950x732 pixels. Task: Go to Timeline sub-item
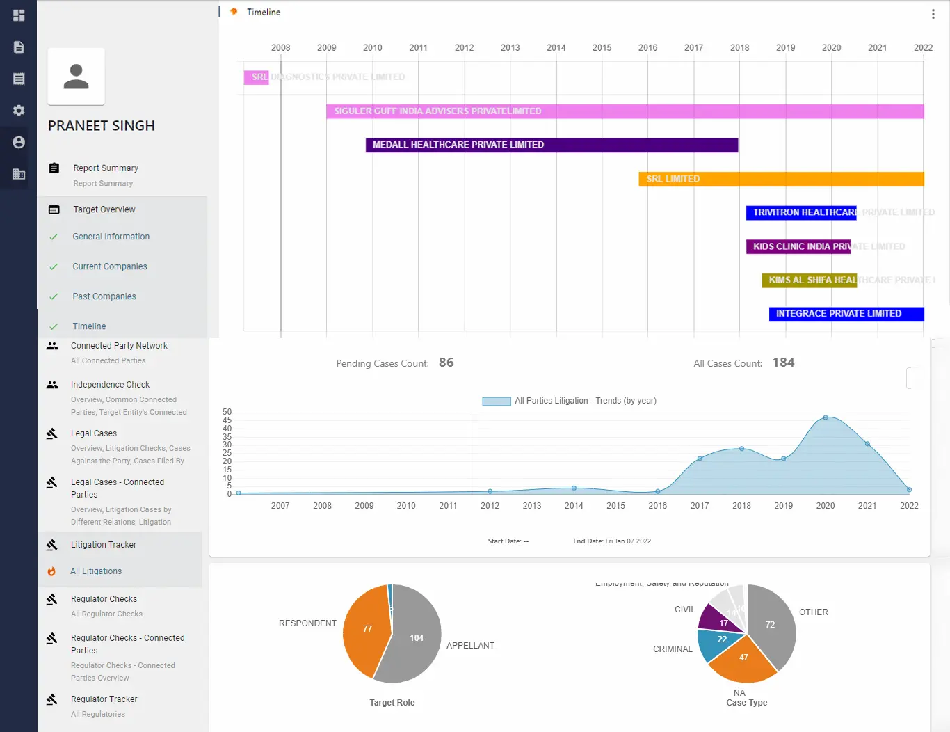[x=90, y=326]
